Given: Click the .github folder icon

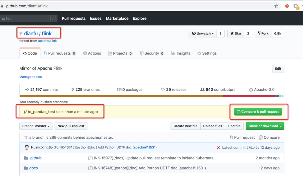Looking at the screenshot, I should [26, 158].
